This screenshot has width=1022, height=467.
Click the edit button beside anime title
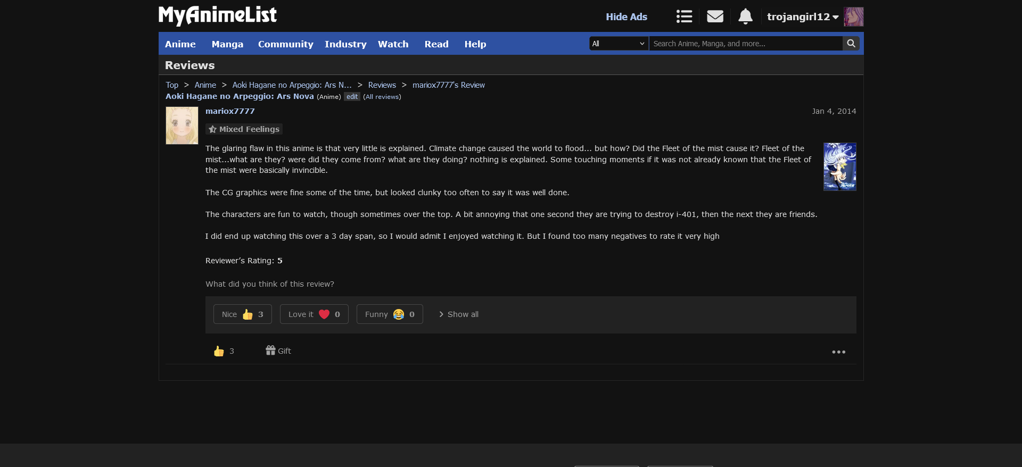352,97
